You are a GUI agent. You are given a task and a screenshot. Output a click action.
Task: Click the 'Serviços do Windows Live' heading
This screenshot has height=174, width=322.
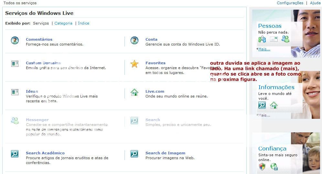click(x=39, y=13)
